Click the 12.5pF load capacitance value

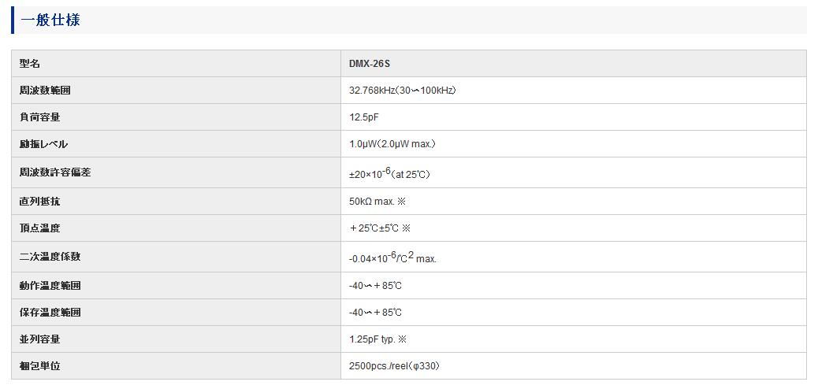(x=363, y=117)
